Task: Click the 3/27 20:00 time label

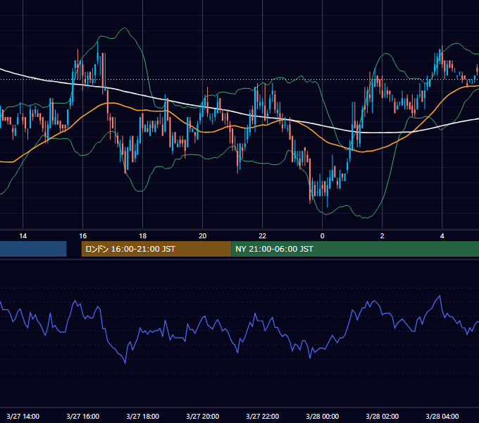Action: point(203,416)
